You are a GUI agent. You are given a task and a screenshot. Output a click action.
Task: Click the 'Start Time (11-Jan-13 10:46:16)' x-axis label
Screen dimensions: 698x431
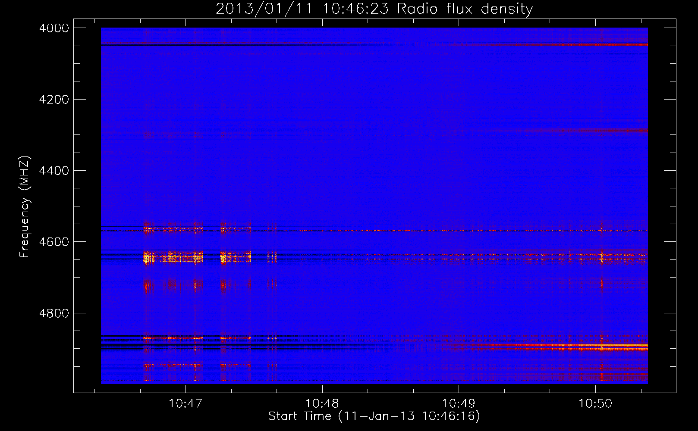coord(374,416)
